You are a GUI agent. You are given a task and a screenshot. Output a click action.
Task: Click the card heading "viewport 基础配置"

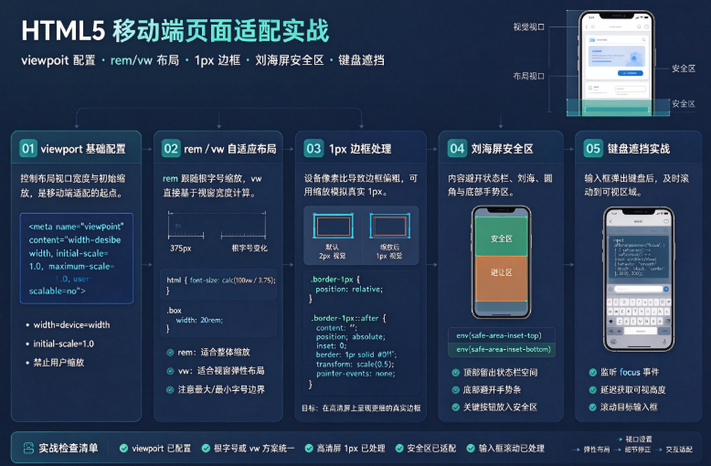[x=83, y=149]
